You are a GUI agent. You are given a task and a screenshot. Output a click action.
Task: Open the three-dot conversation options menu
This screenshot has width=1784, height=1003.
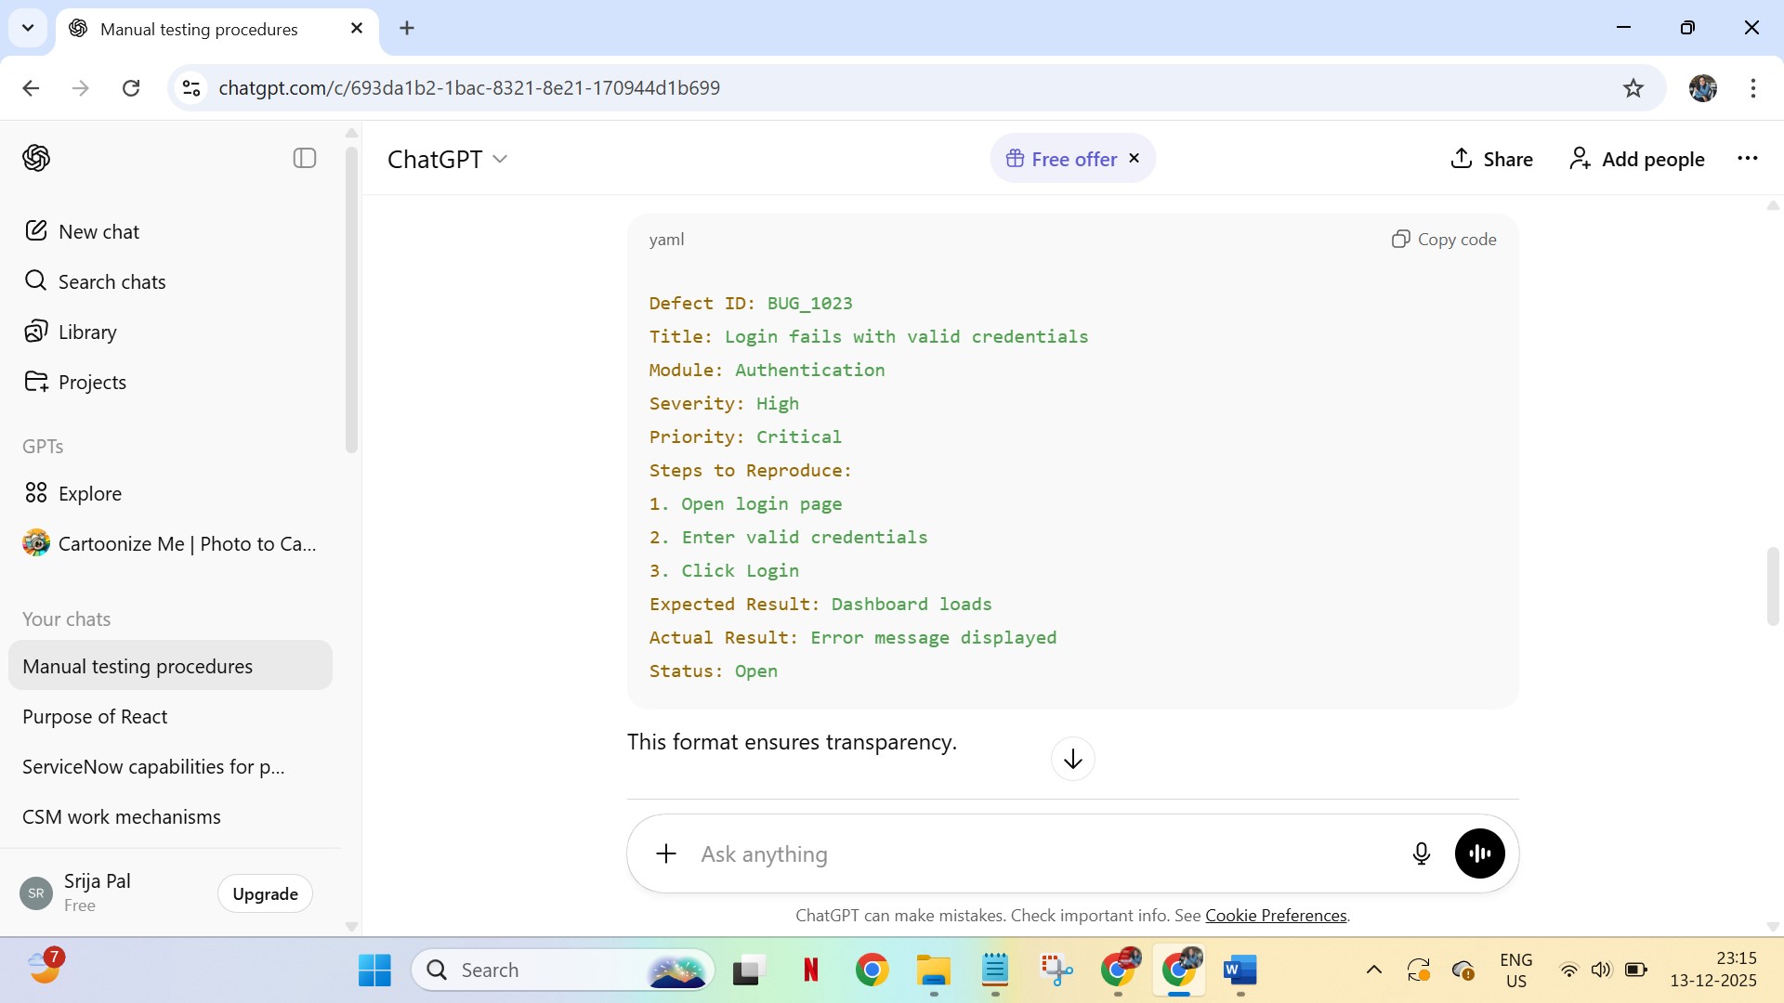tap(1747, 158)
